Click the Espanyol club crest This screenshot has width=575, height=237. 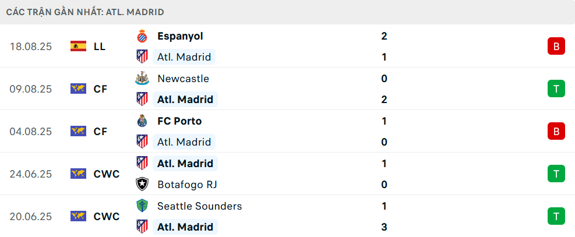point(142,36)
